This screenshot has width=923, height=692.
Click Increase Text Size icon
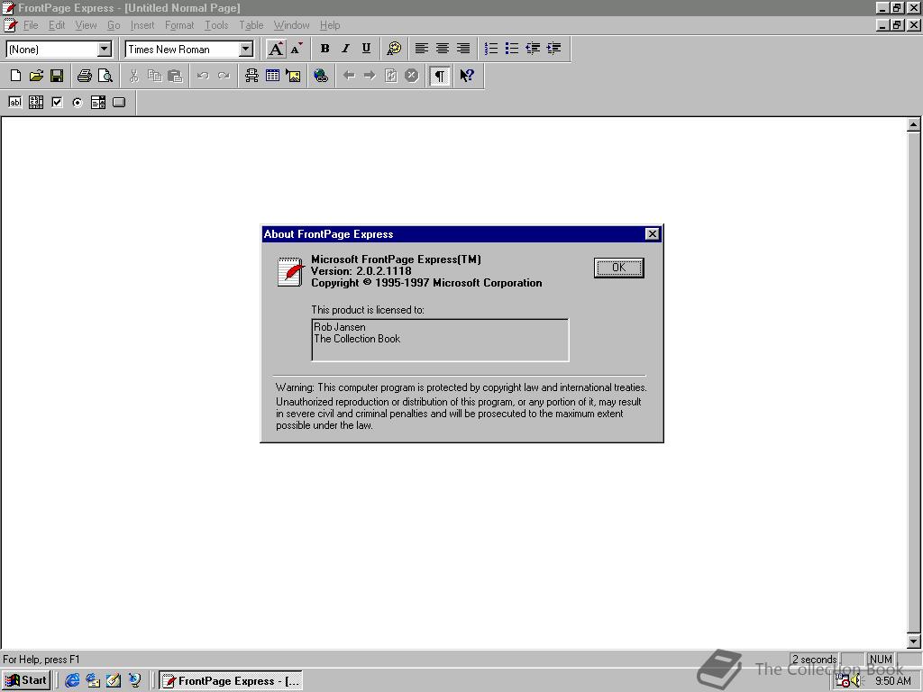276,49
